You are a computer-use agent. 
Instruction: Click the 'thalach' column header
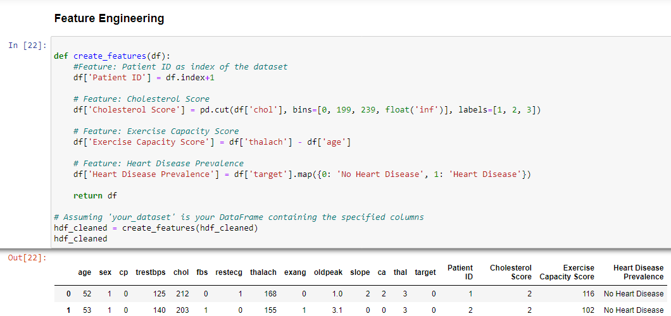click(x=263, y=272)
